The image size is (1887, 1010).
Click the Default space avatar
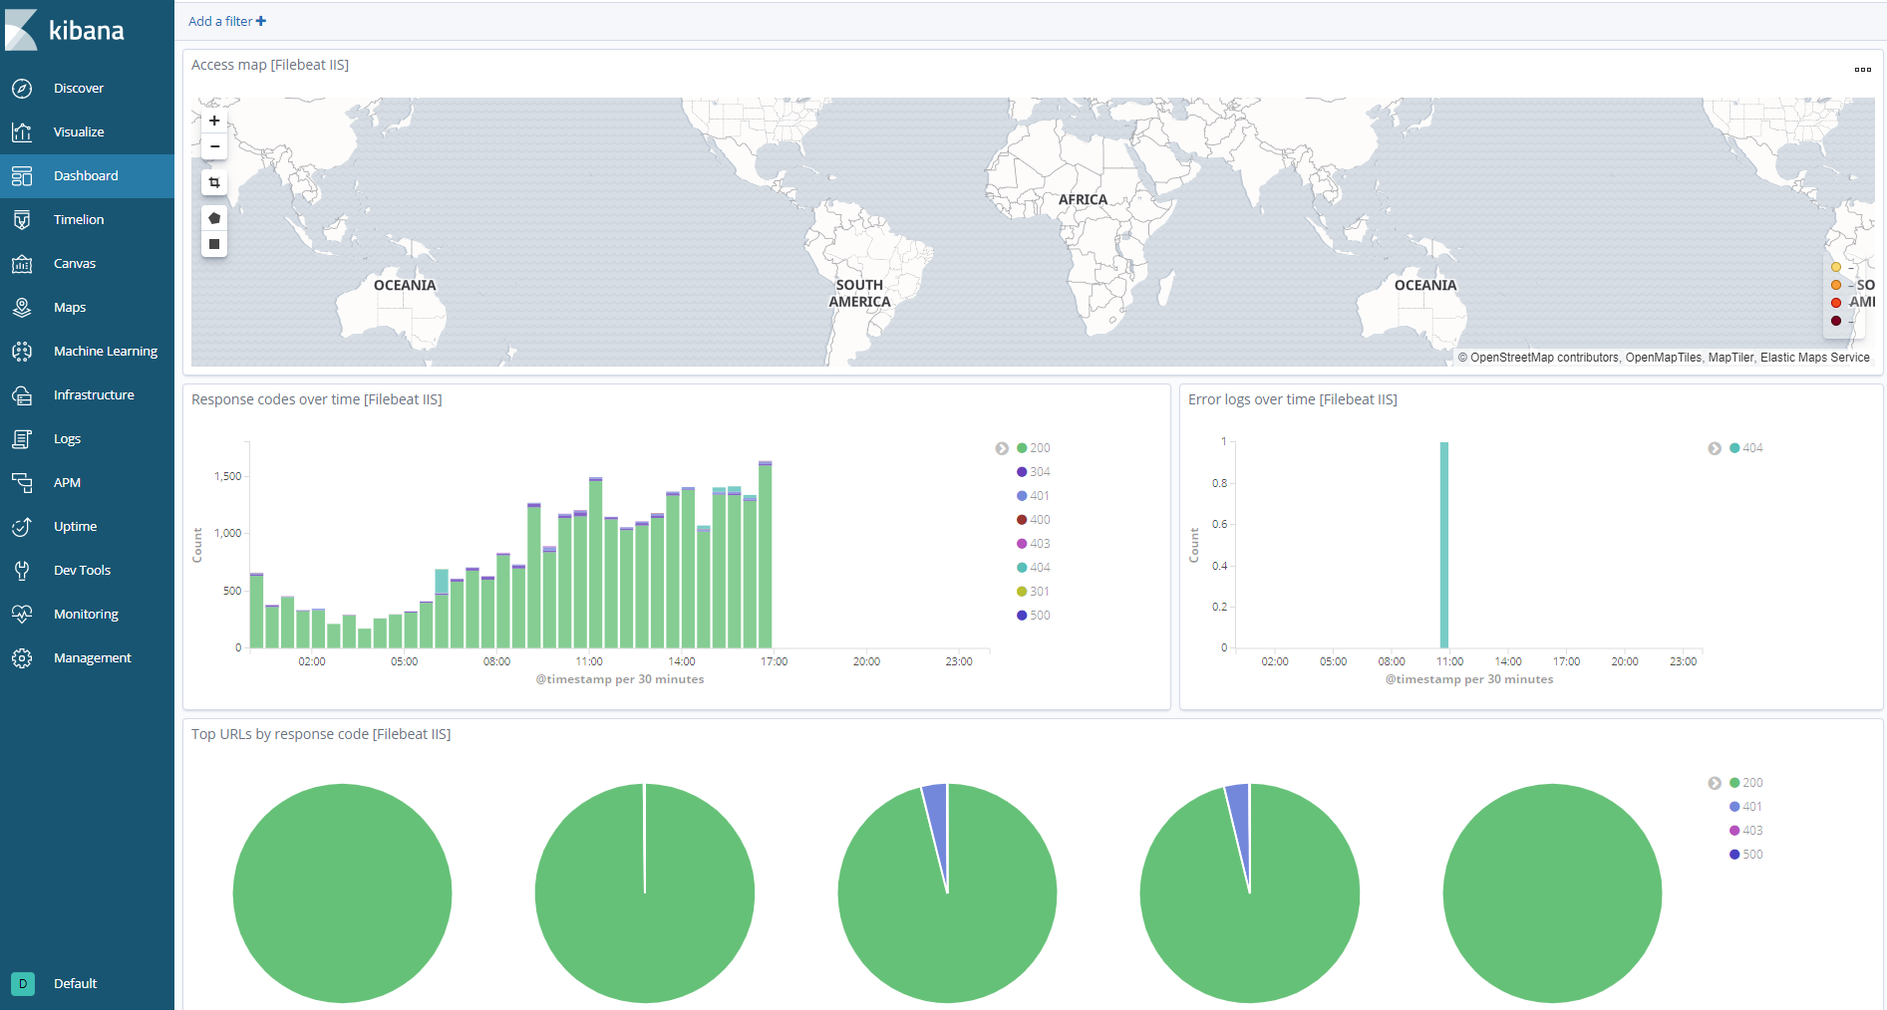[23, 983]
